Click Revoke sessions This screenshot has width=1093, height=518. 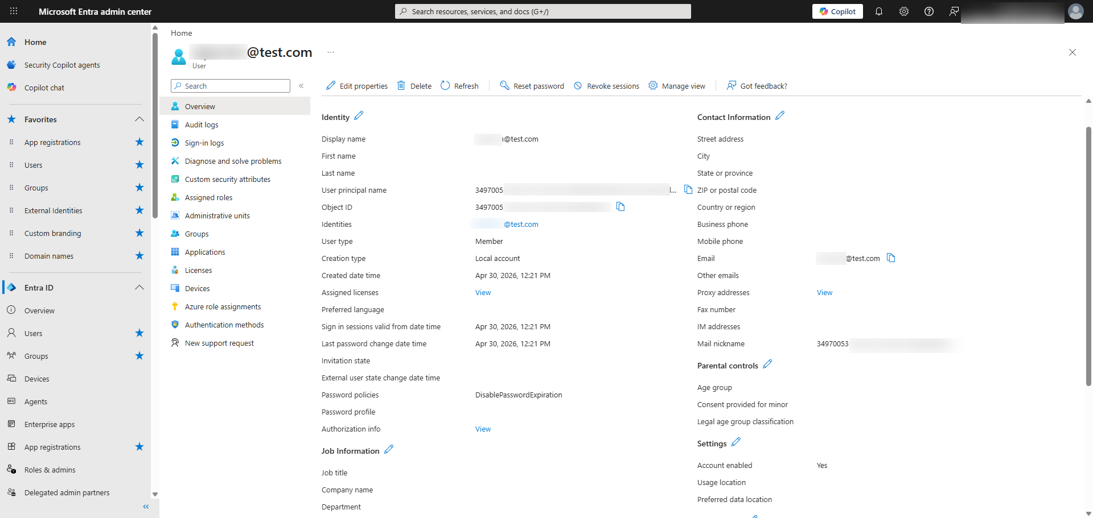pos(606,86)
